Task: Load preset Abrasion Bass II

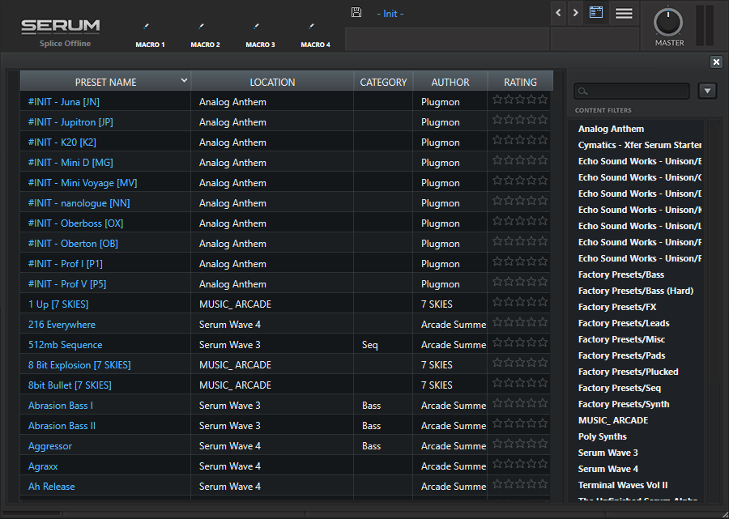Action: click(x=62, y=426)
